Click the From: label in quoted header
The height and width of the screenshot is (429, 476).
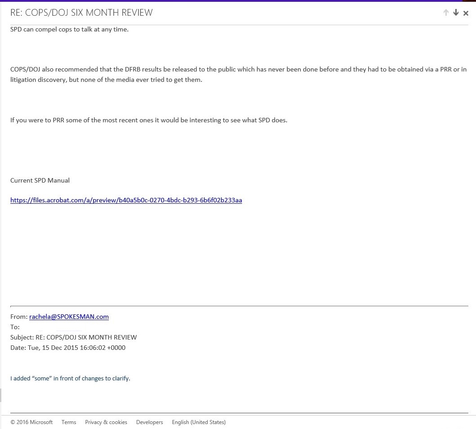click(19, 317)
